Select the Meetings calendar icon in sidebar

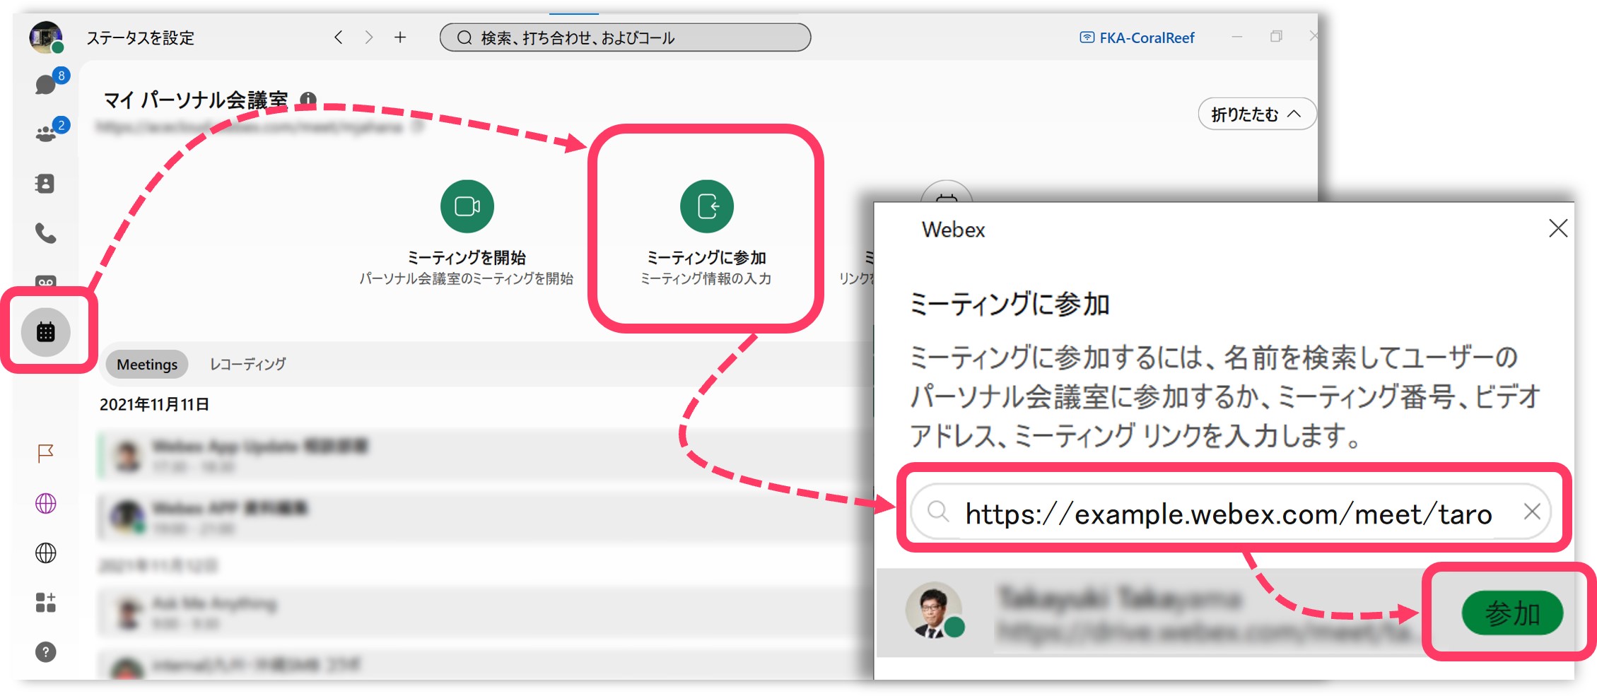tap(46, 332)
